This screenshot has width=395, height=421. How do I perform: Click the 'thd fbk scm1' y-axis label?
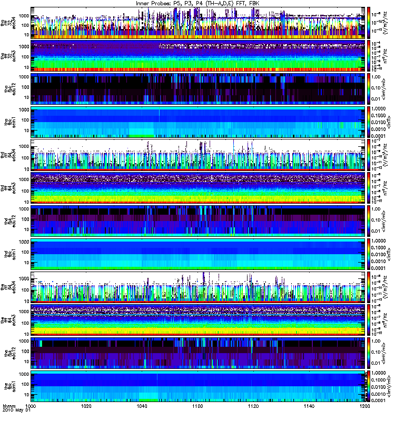(10, 254)
